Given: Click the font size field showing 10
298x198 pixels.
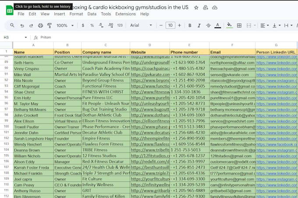Looking at the screenshot, I should (x=170, y=25).
